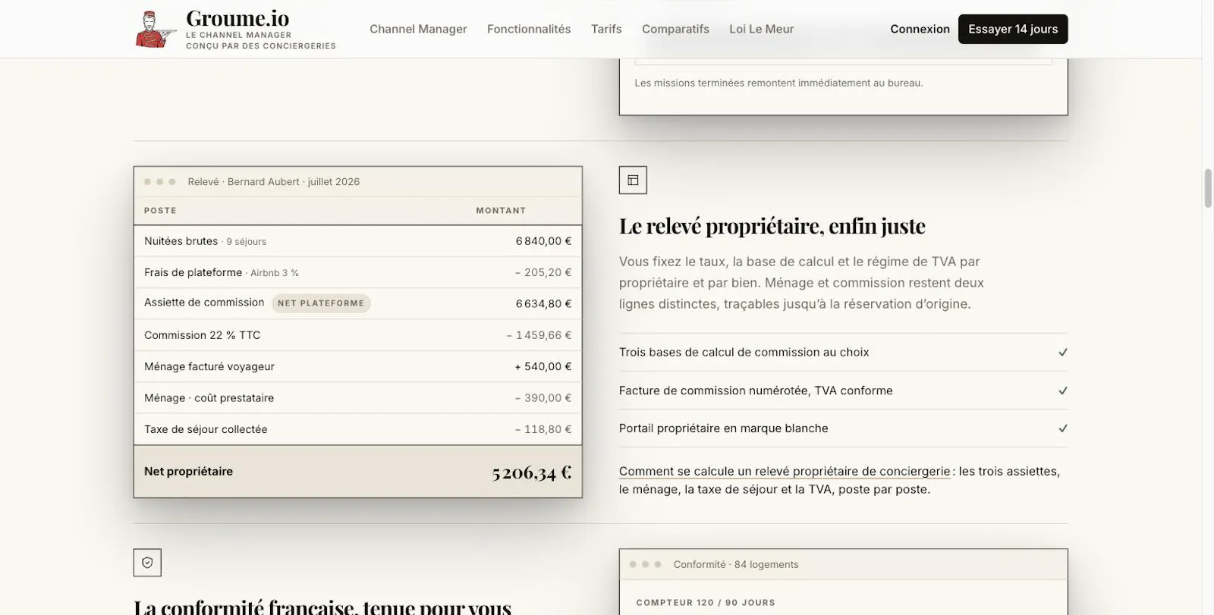The width and height of the screenshot is (1214, 615).
Task: Open the Fonctionnalités menu item
Action: click(x=529, y=29)
